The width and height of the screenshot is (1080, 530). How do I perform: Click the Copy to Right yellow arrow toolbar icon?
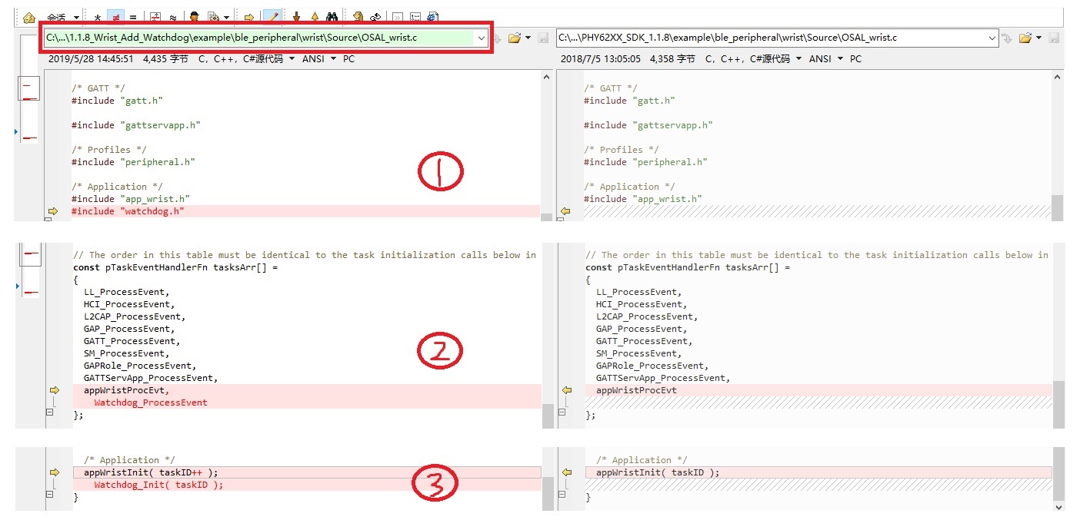pos(249,17)
